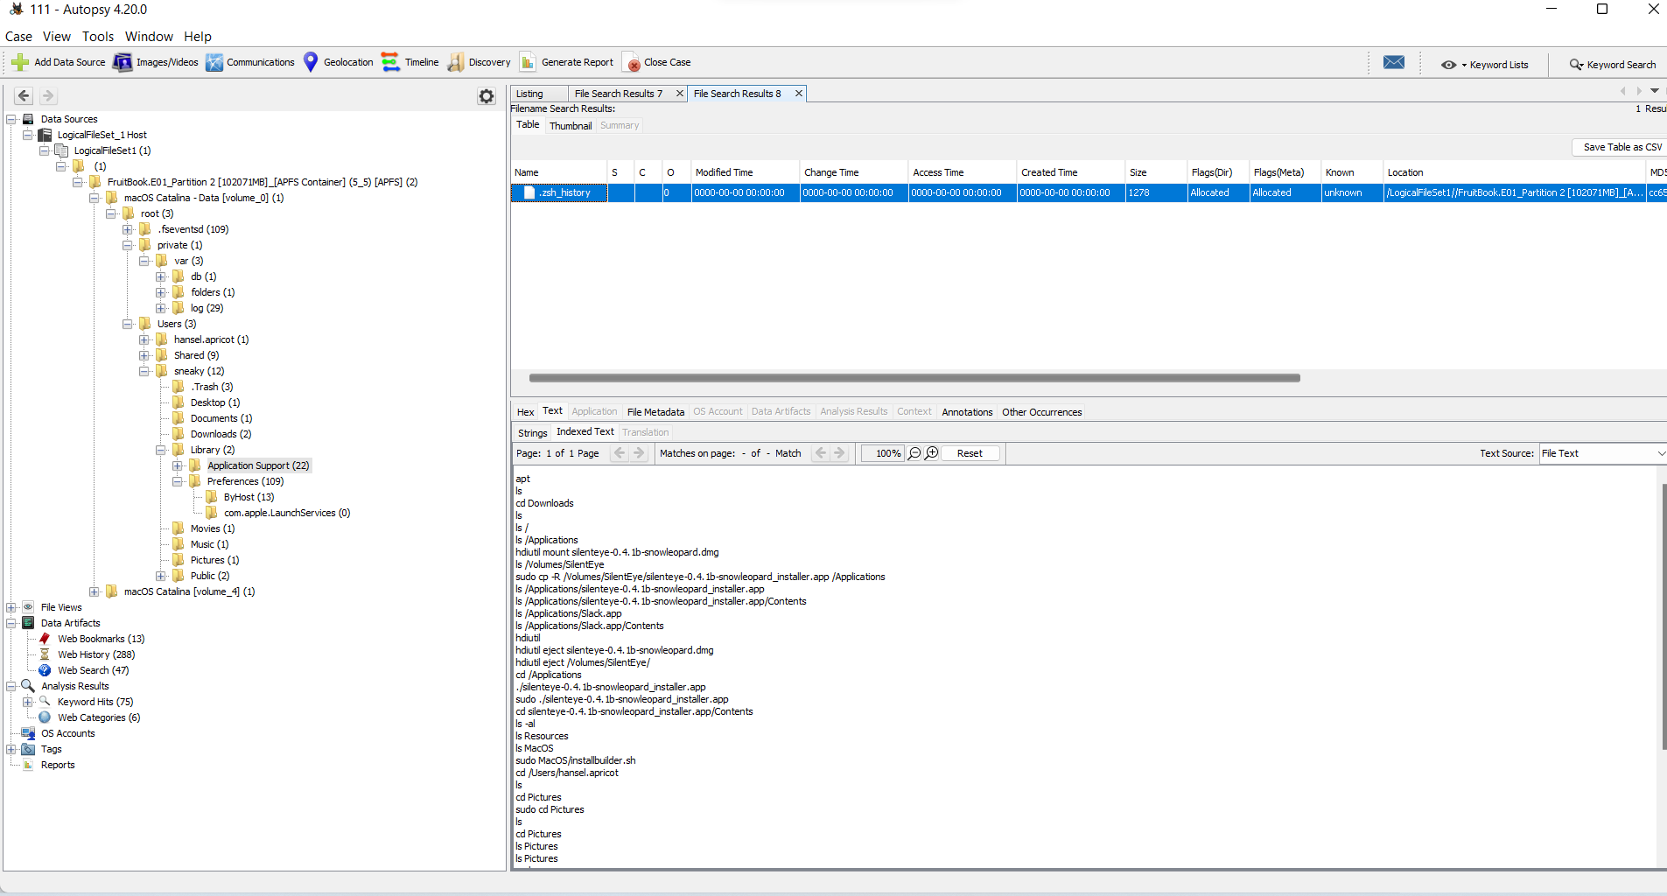
Task: Click the tree back arrow button
Action: click(24, 96)
